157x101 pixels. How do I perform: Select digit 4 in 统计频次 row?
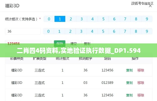click(x=92, y=19)
